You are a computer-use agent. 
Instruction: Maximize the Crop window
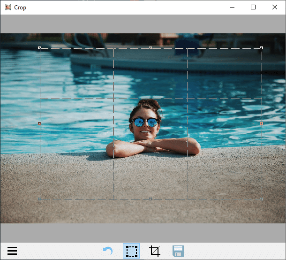[253, 7]
